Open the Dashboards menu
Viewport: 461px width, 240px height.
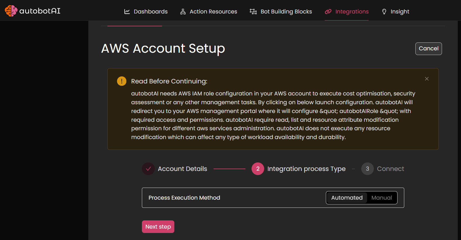pyautogui.click(x=146, y=11)
